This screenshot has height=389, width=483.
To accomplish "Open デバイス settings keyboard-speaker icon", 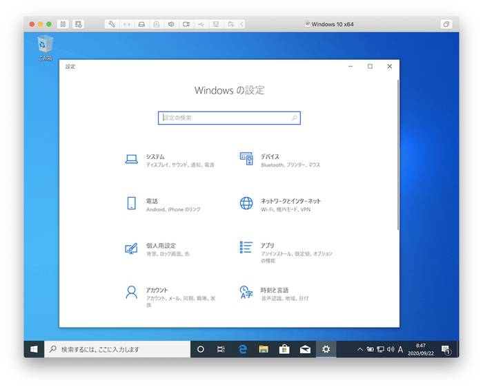I will pos(246,158).
